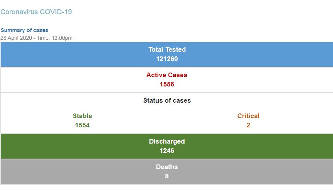
Task: Select the Discharged label
Action: 167,141
